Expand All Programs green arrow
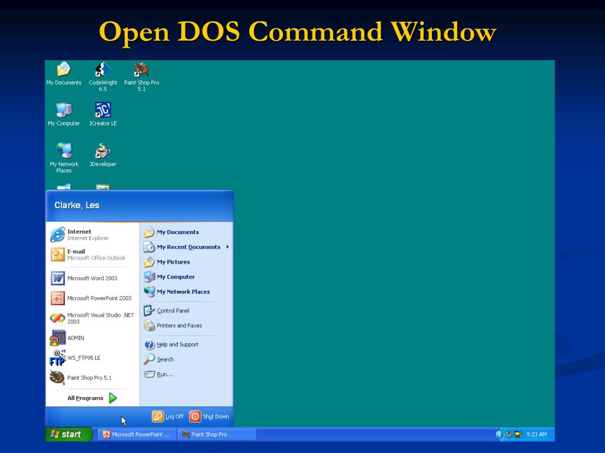This screenshot has height=453, width=605. click(113, 398)
